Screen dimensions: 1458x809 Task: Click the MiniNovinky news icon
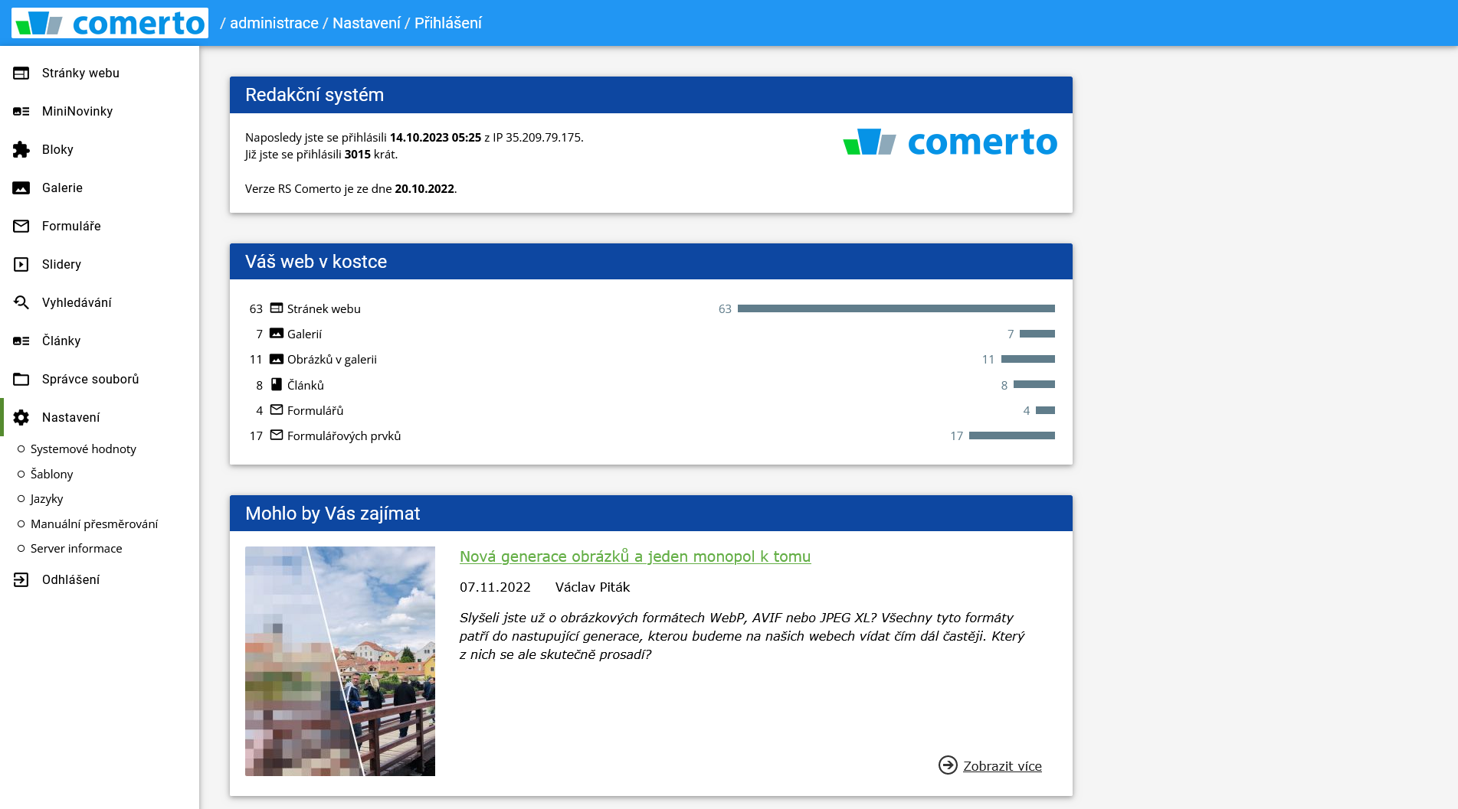(21, 111)
